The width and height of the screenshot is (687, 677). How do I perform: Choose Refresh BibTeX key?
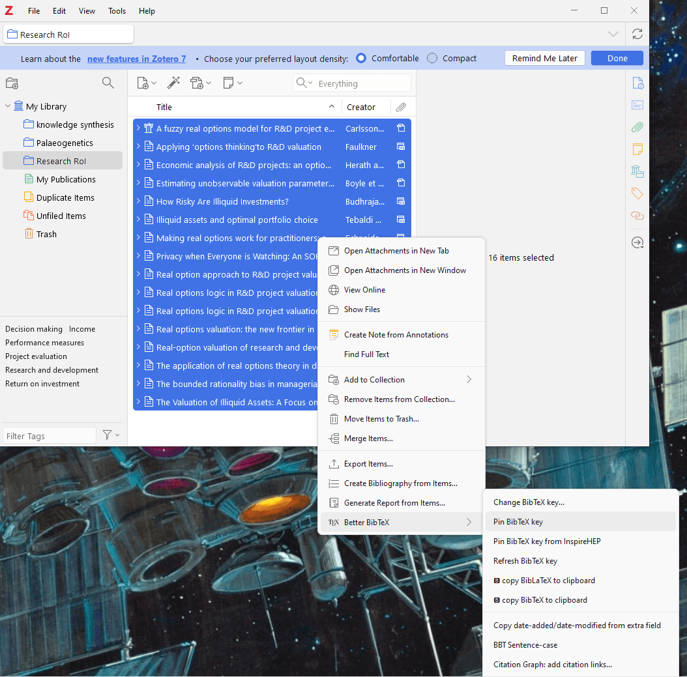(x=581, y=561)
